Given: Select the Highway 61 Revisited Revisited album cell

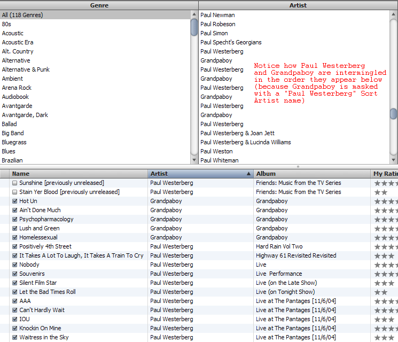Looking at the screenshot, I should point(312,255).
